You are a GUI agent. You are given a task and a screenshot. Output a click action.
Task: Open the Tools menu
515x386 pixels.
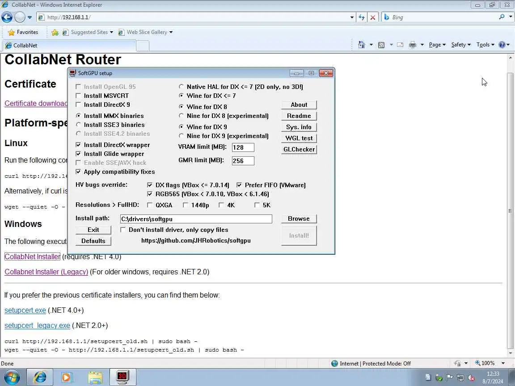click(485, 45)
